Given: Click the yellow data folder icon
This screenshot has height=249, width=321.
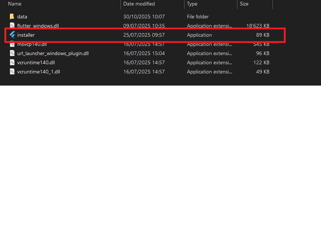Looking at the screenshot, I should click(12, 17).
